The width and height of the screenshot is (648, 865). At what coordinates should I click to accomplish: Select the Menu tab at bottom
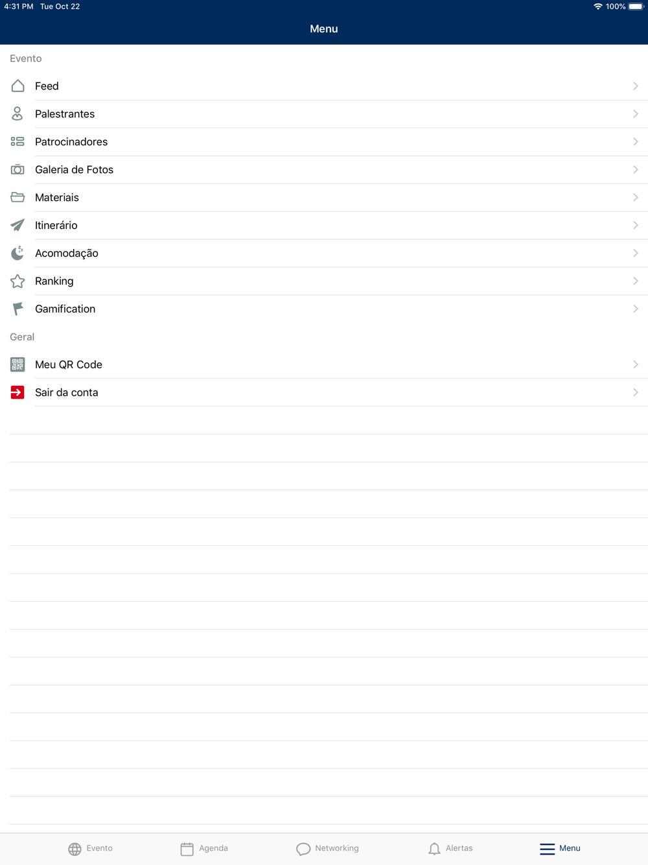561,848
